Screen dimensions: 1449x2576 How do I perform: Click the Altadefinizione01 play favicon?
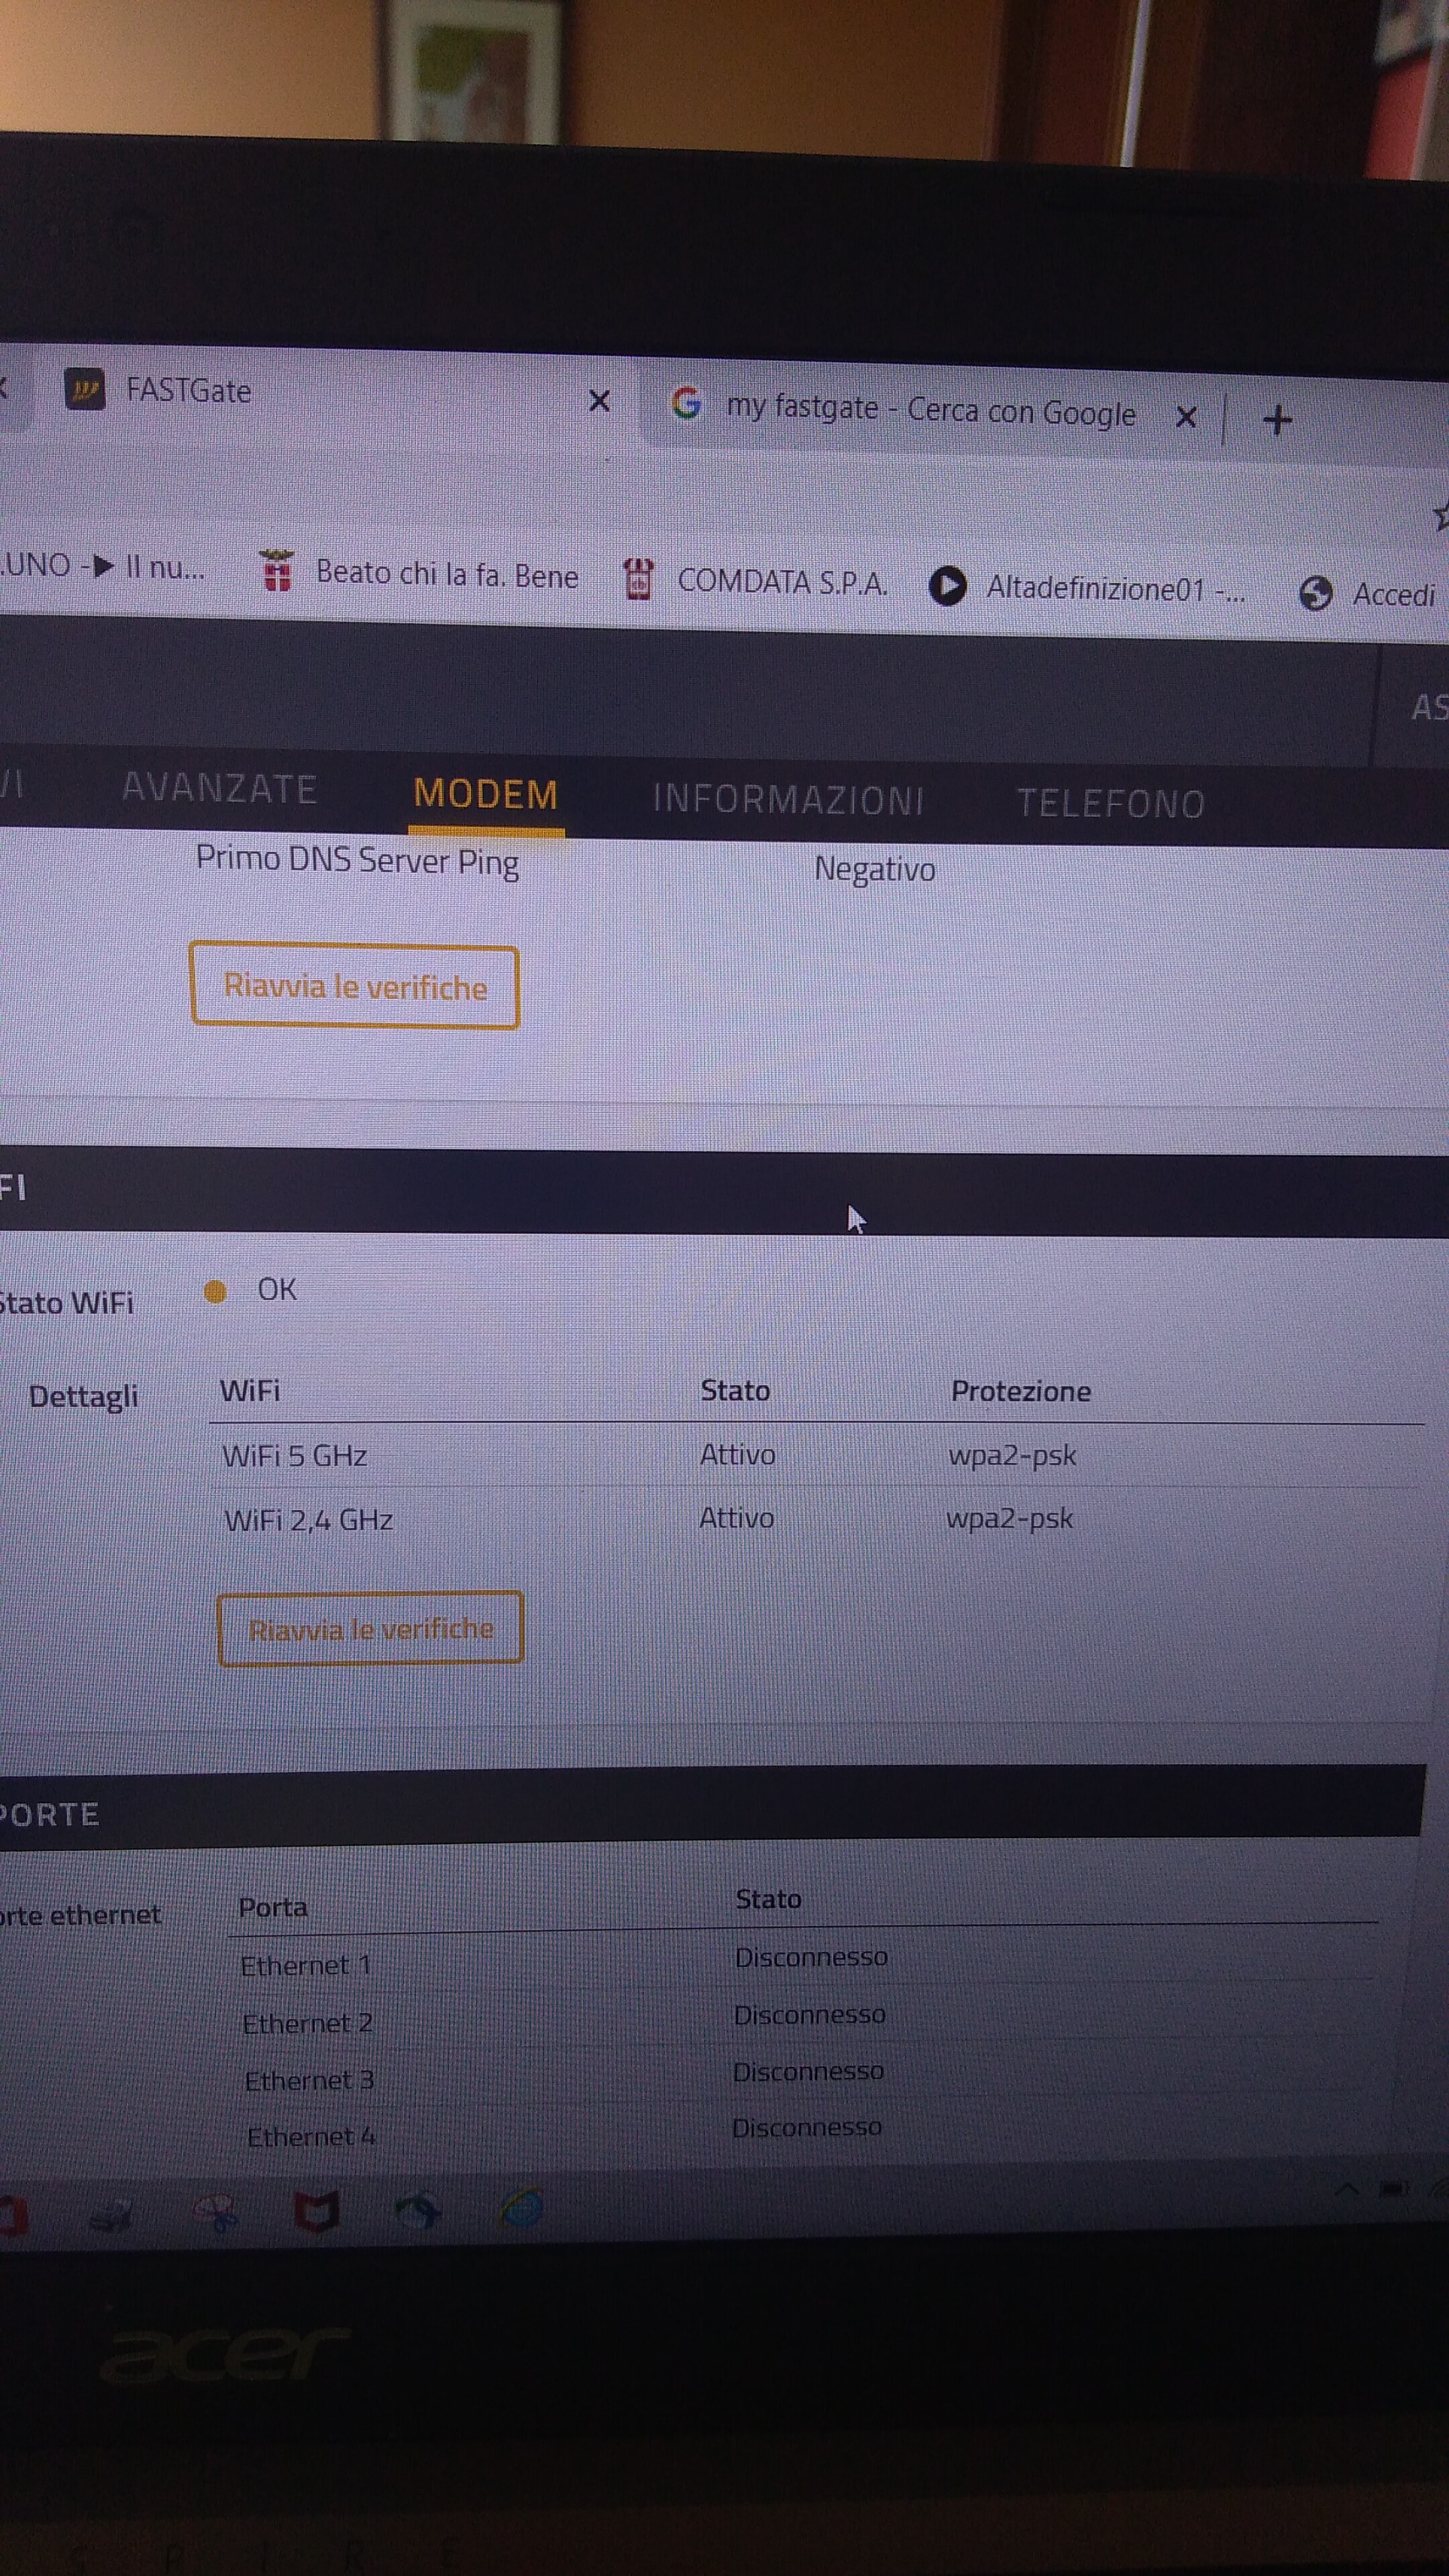click(948, 586)
